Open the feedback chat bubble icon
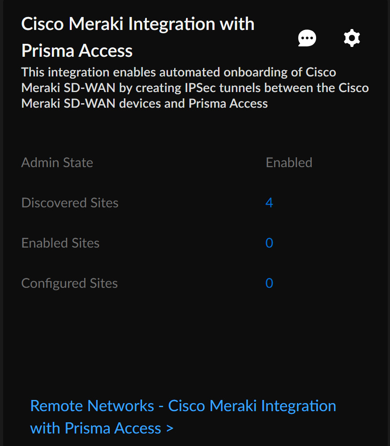This screenshot has height=446, width=390. [307, 38]
